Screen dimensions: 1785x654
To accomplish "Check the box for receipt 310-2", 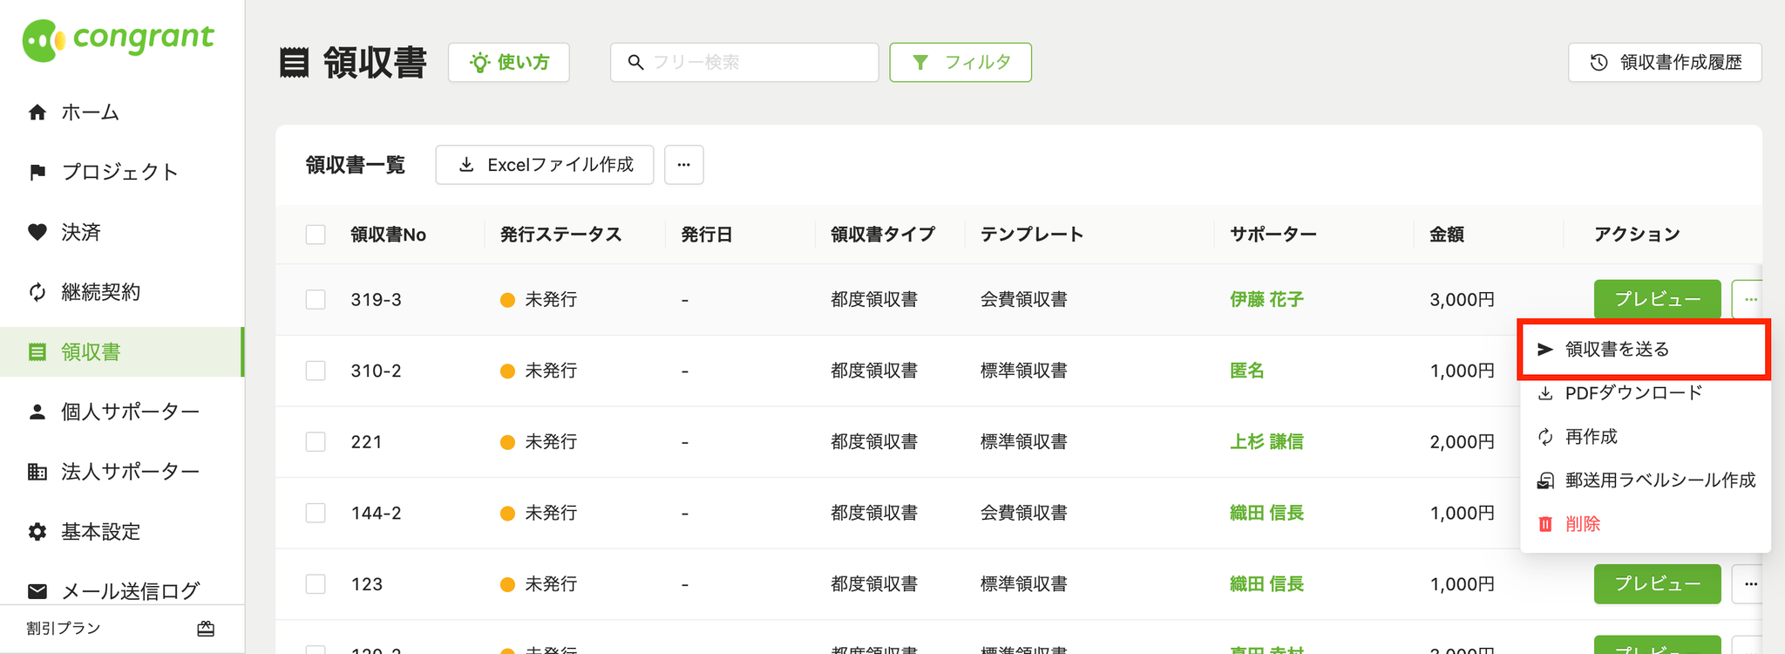I will tap(316, 371).
